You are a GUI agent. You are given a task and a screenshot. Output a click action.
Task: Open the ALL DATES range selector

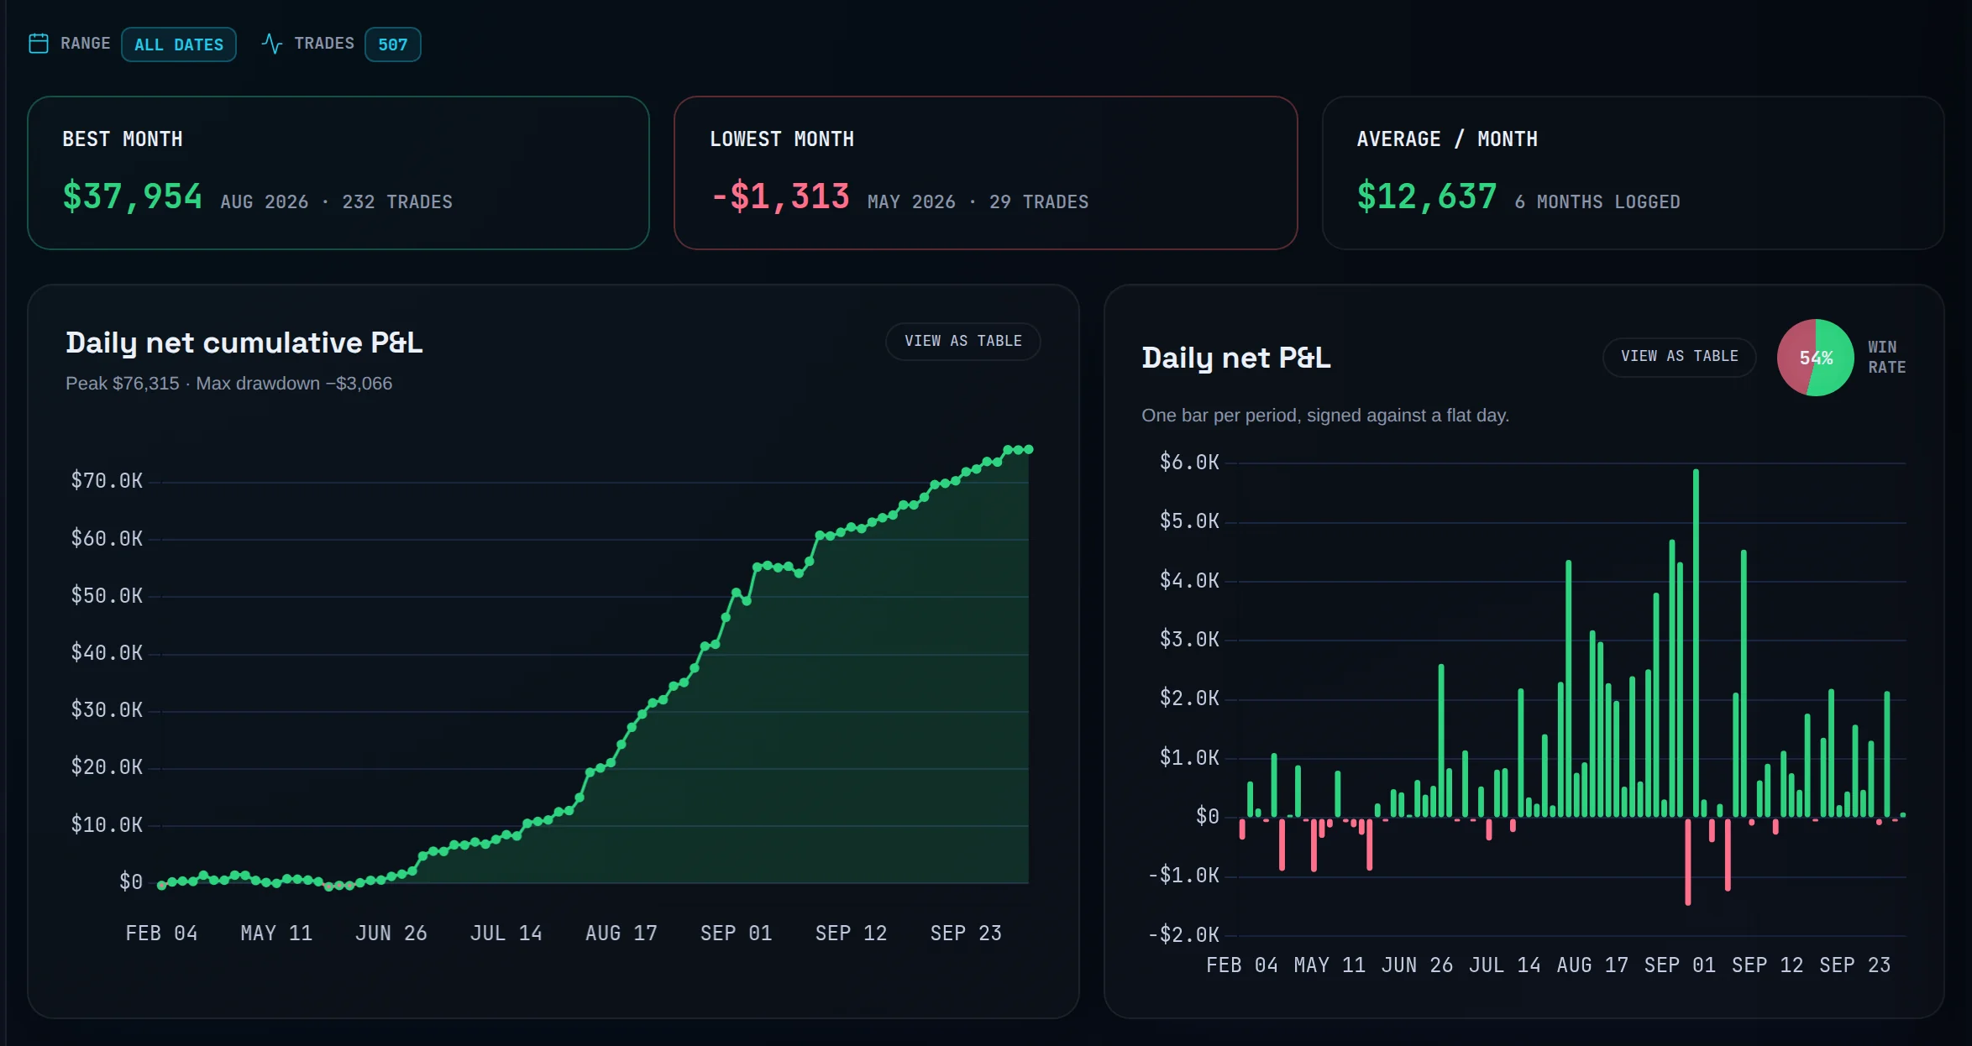[179, 44]
